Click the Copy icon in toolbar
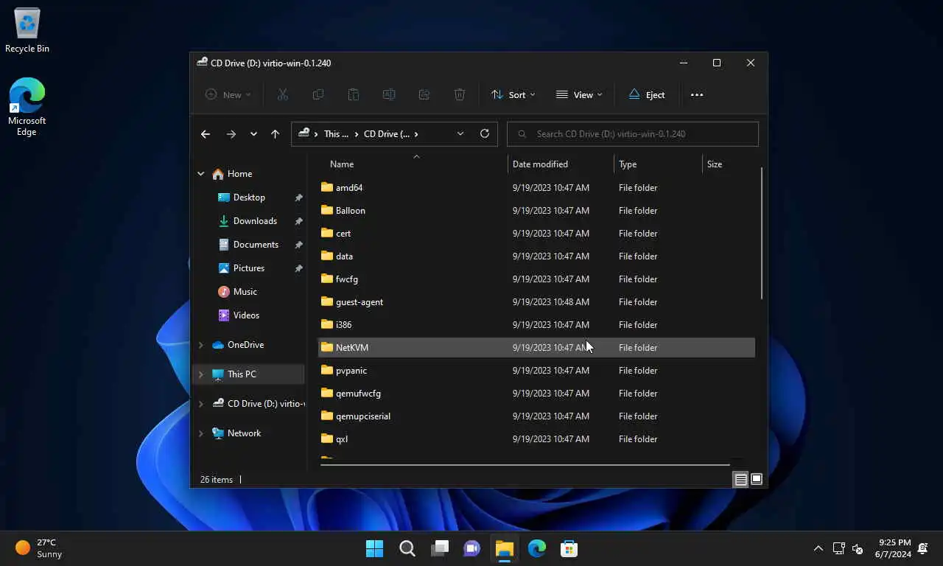 click(318, 94)
